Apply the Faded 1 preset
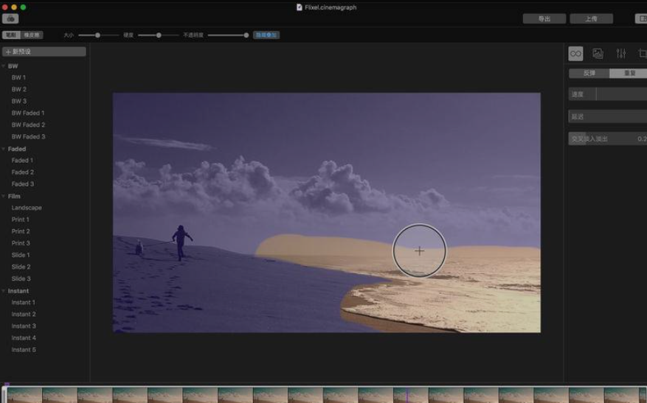The width and height of the screenshot is (647, 403). (x=22, y=161)
